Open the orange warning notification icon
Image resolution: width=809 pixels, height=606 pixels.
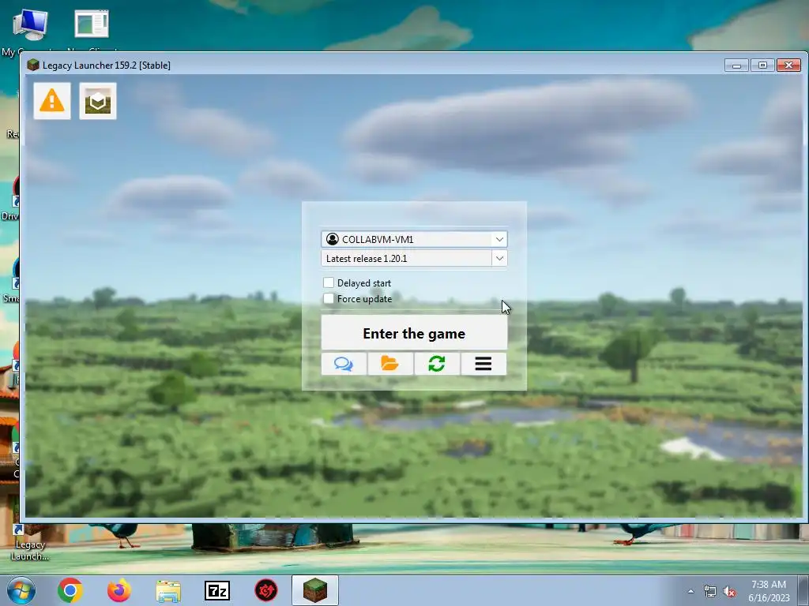[x=52, y=101]
